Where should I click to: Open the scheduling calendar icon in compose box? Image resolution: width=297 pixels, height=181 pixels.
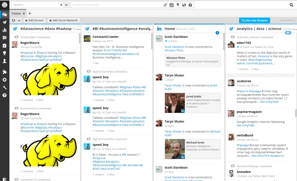click(172, 5)
